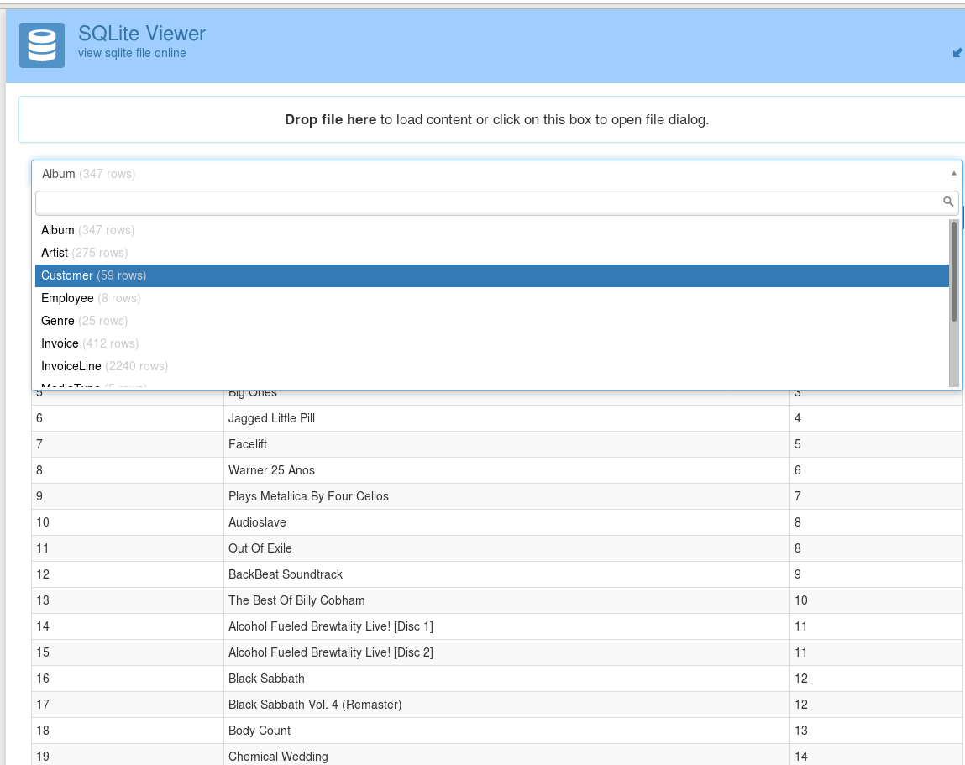Click 'Black Sabbath Vol. 4 (Remaster)' cell

point(506,704)
